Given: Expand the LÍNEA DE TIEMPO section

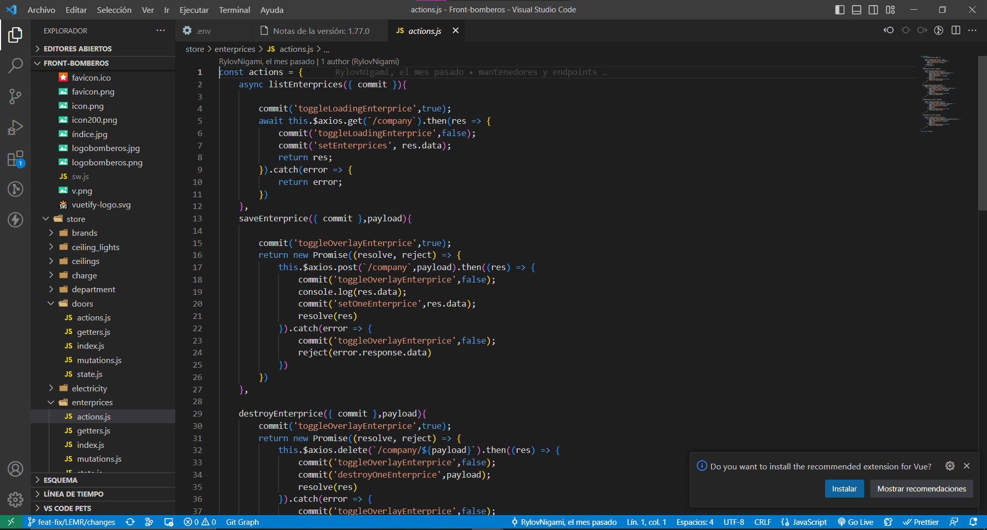Looking at the screenshot, I should pyautogui.click(x=103, y=494).
